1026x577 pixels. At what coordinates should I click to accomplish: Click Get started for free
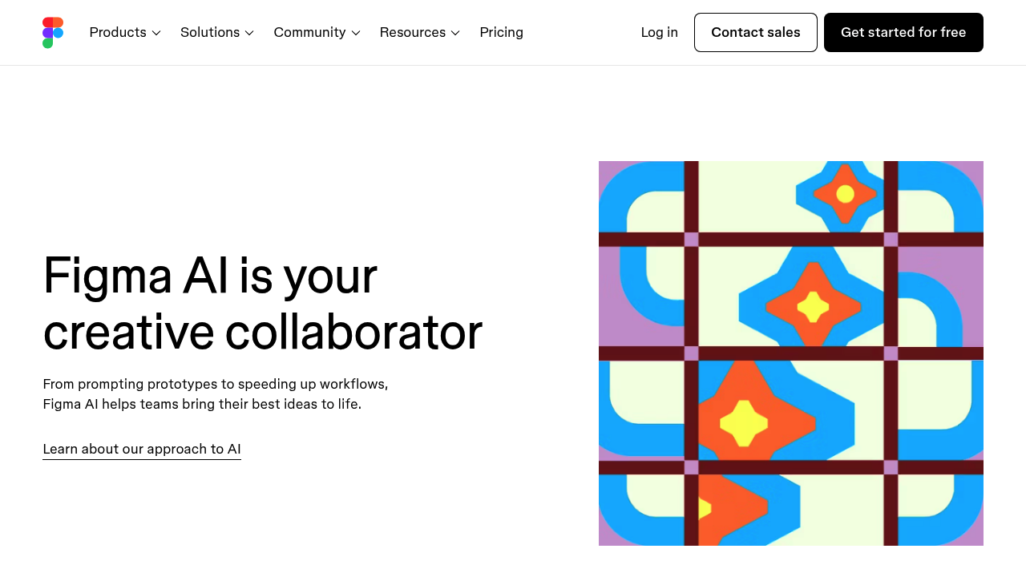(903, 32)
